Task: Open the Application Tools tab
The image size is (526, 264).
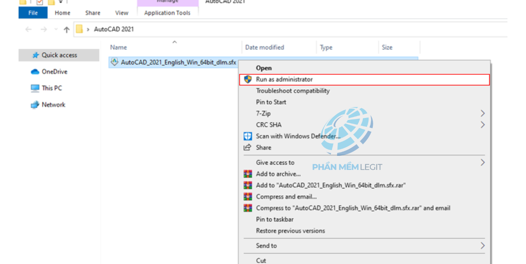Action: click(x=167, y=13)
